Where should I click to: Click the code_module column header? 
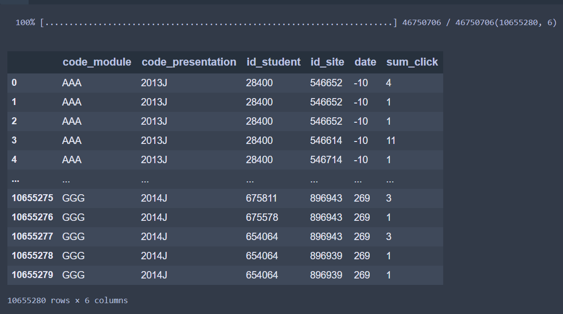[97, 62]
